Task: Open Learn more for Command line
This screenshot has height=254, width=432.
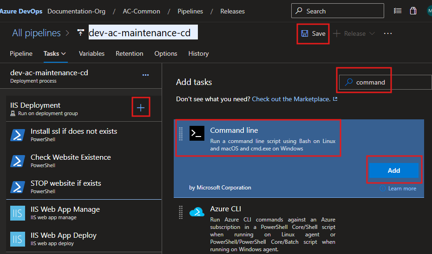Action: point(402,189)
